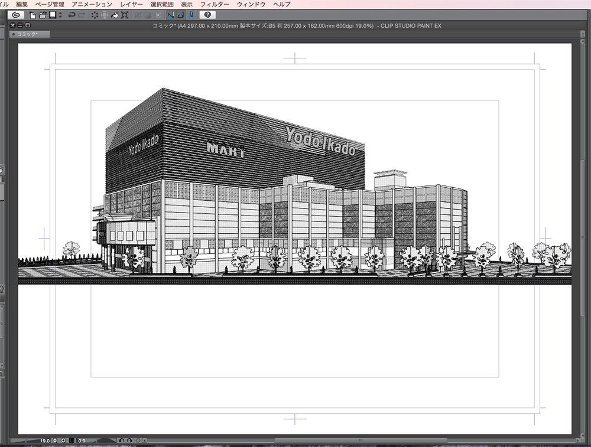This screenshot has width=591, height=447.
Task: Click the deselect icon
Action: pyautogui.click(x=138, y=15)
